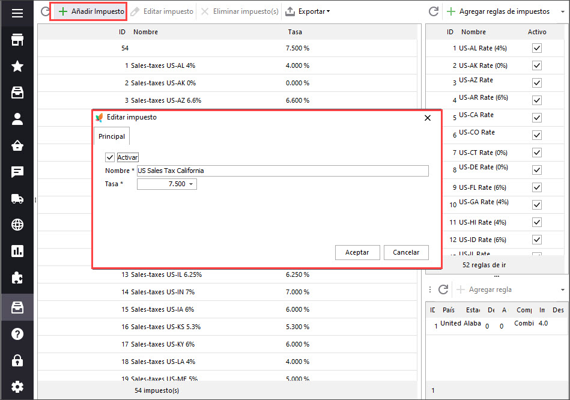The width and height of the screenshot is (570, 400).
Task: Select Sales-taxes US-KS 5.3% row
Action: (228, 327)
